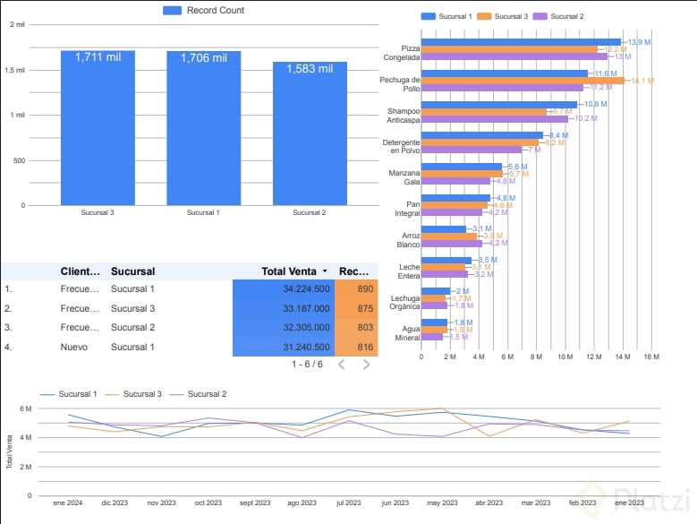Toggle Sucursal 3 in the line chart legend

click(133, 394)
